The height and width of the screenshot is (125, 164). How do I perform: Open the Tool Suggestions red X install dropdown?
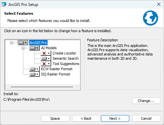coord(46,64)
